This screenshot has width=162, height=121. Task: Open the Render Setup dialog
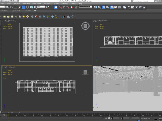[x=129, y=7]
